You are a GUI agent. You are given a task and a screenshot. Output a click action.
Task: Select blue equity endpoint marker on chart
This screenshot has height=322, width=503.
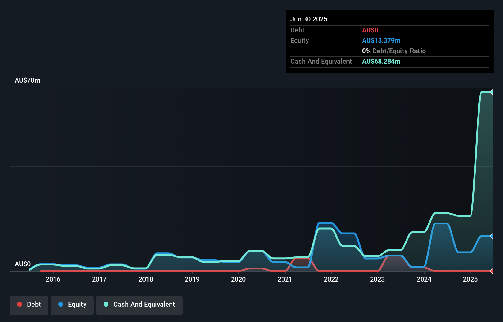pyautogui.click(x=493, y=236)
